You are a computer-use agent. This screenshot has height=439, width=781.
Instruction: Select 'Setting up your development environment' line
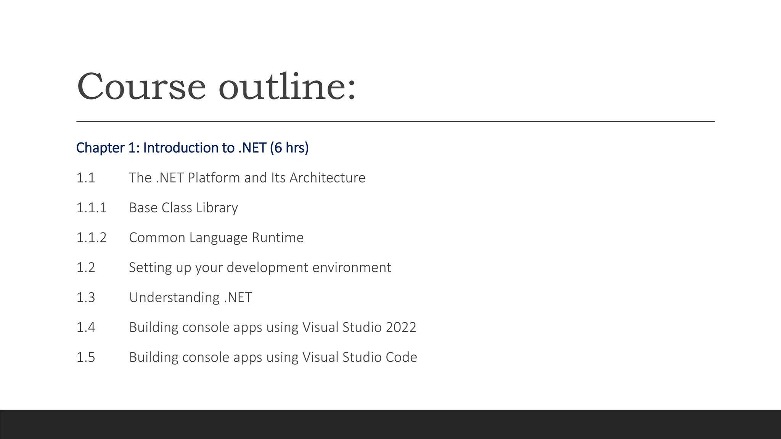point(260,268)
